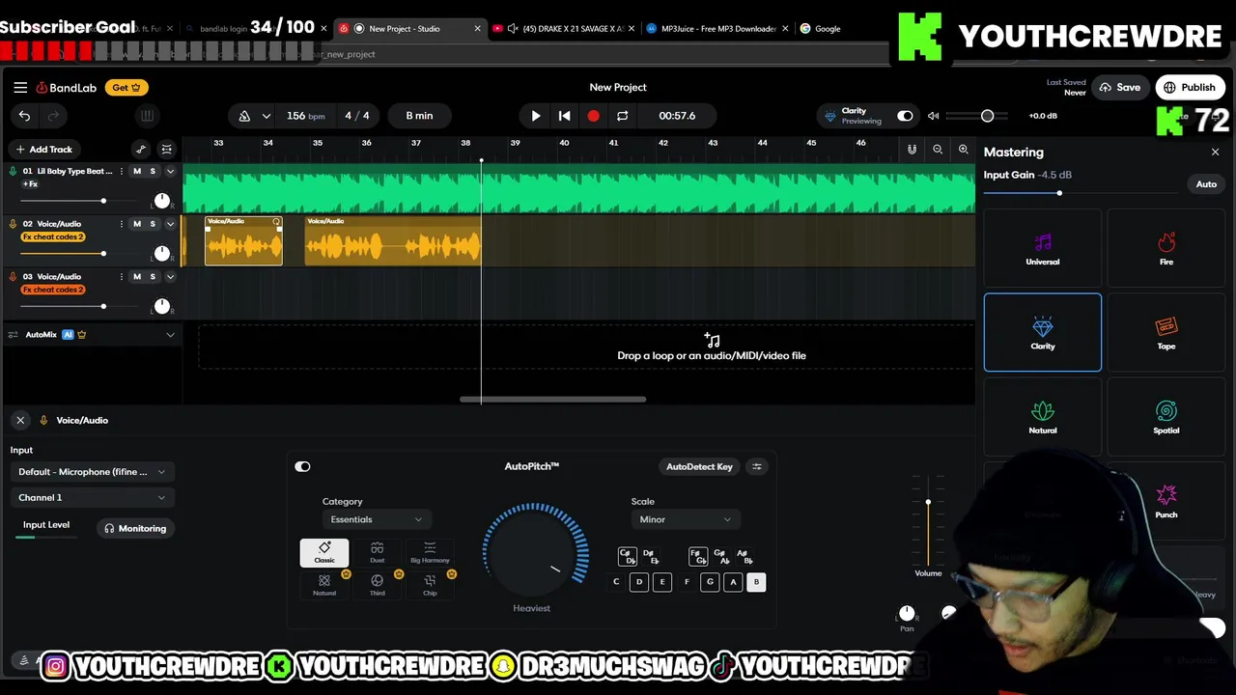
Task: Click the Publish button
Action: coord(1190,88)
